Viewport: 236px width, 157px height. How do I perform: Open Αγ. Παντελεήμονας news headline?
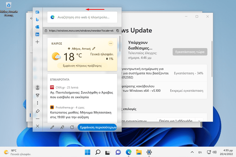(81, 95)
